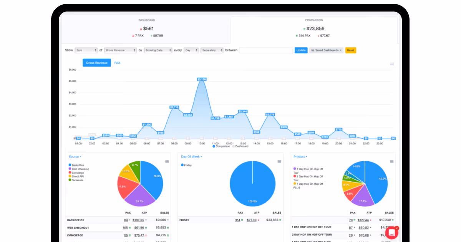
Task: Open the Separately grouping dropdown
Action: coord(212,50)
